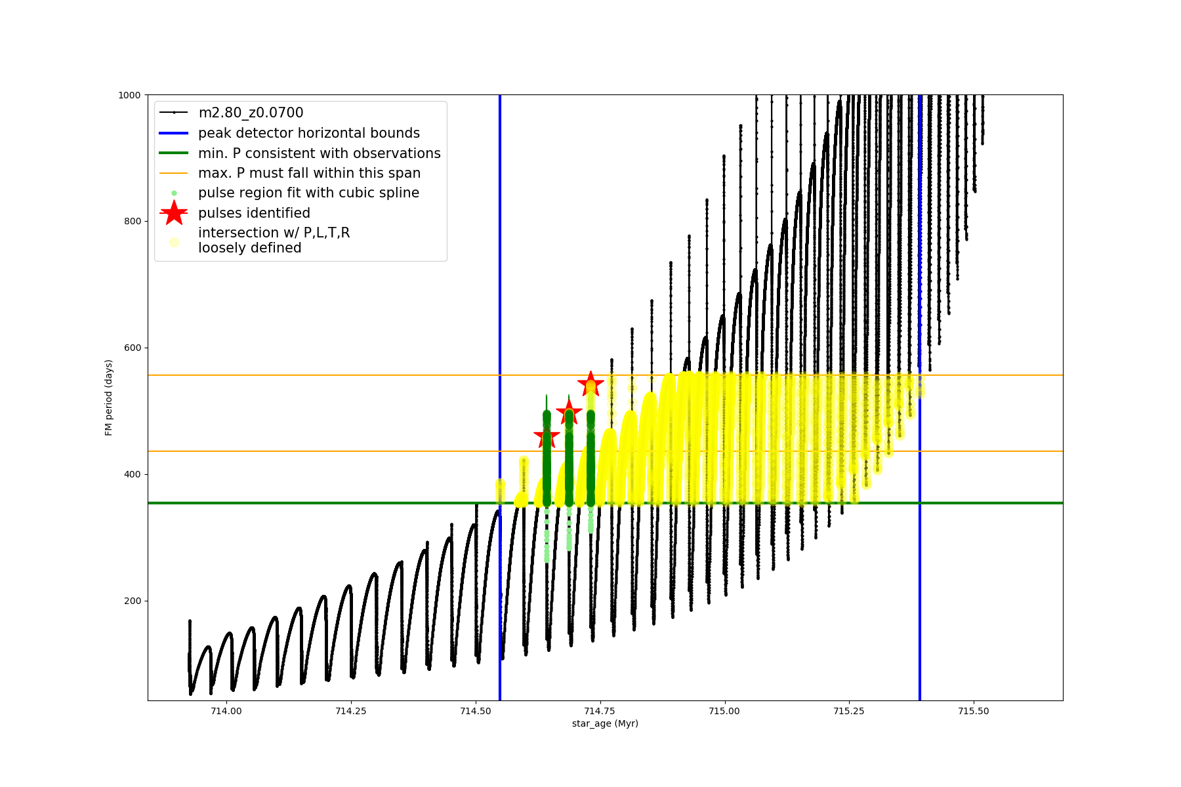The height and width of the screenshot is (787, 1181).
Task: Click the 'star_age (Myr)' x-axis label
Action: click(x=605, y=723)
